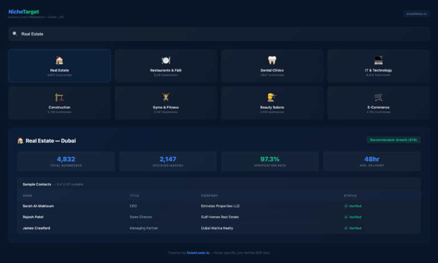This screenshot has width=438, height=263.
Task: Click the Decision Makers 2,147 stat card
Action: [x=168, y=161]
